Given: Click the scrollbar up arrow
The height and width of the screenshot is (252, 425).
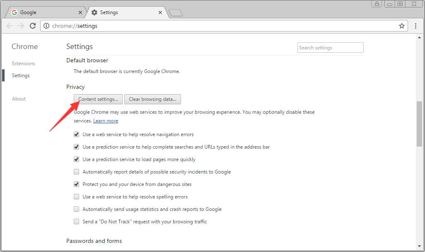Looking at the screenshot, I should pos(419,37).
